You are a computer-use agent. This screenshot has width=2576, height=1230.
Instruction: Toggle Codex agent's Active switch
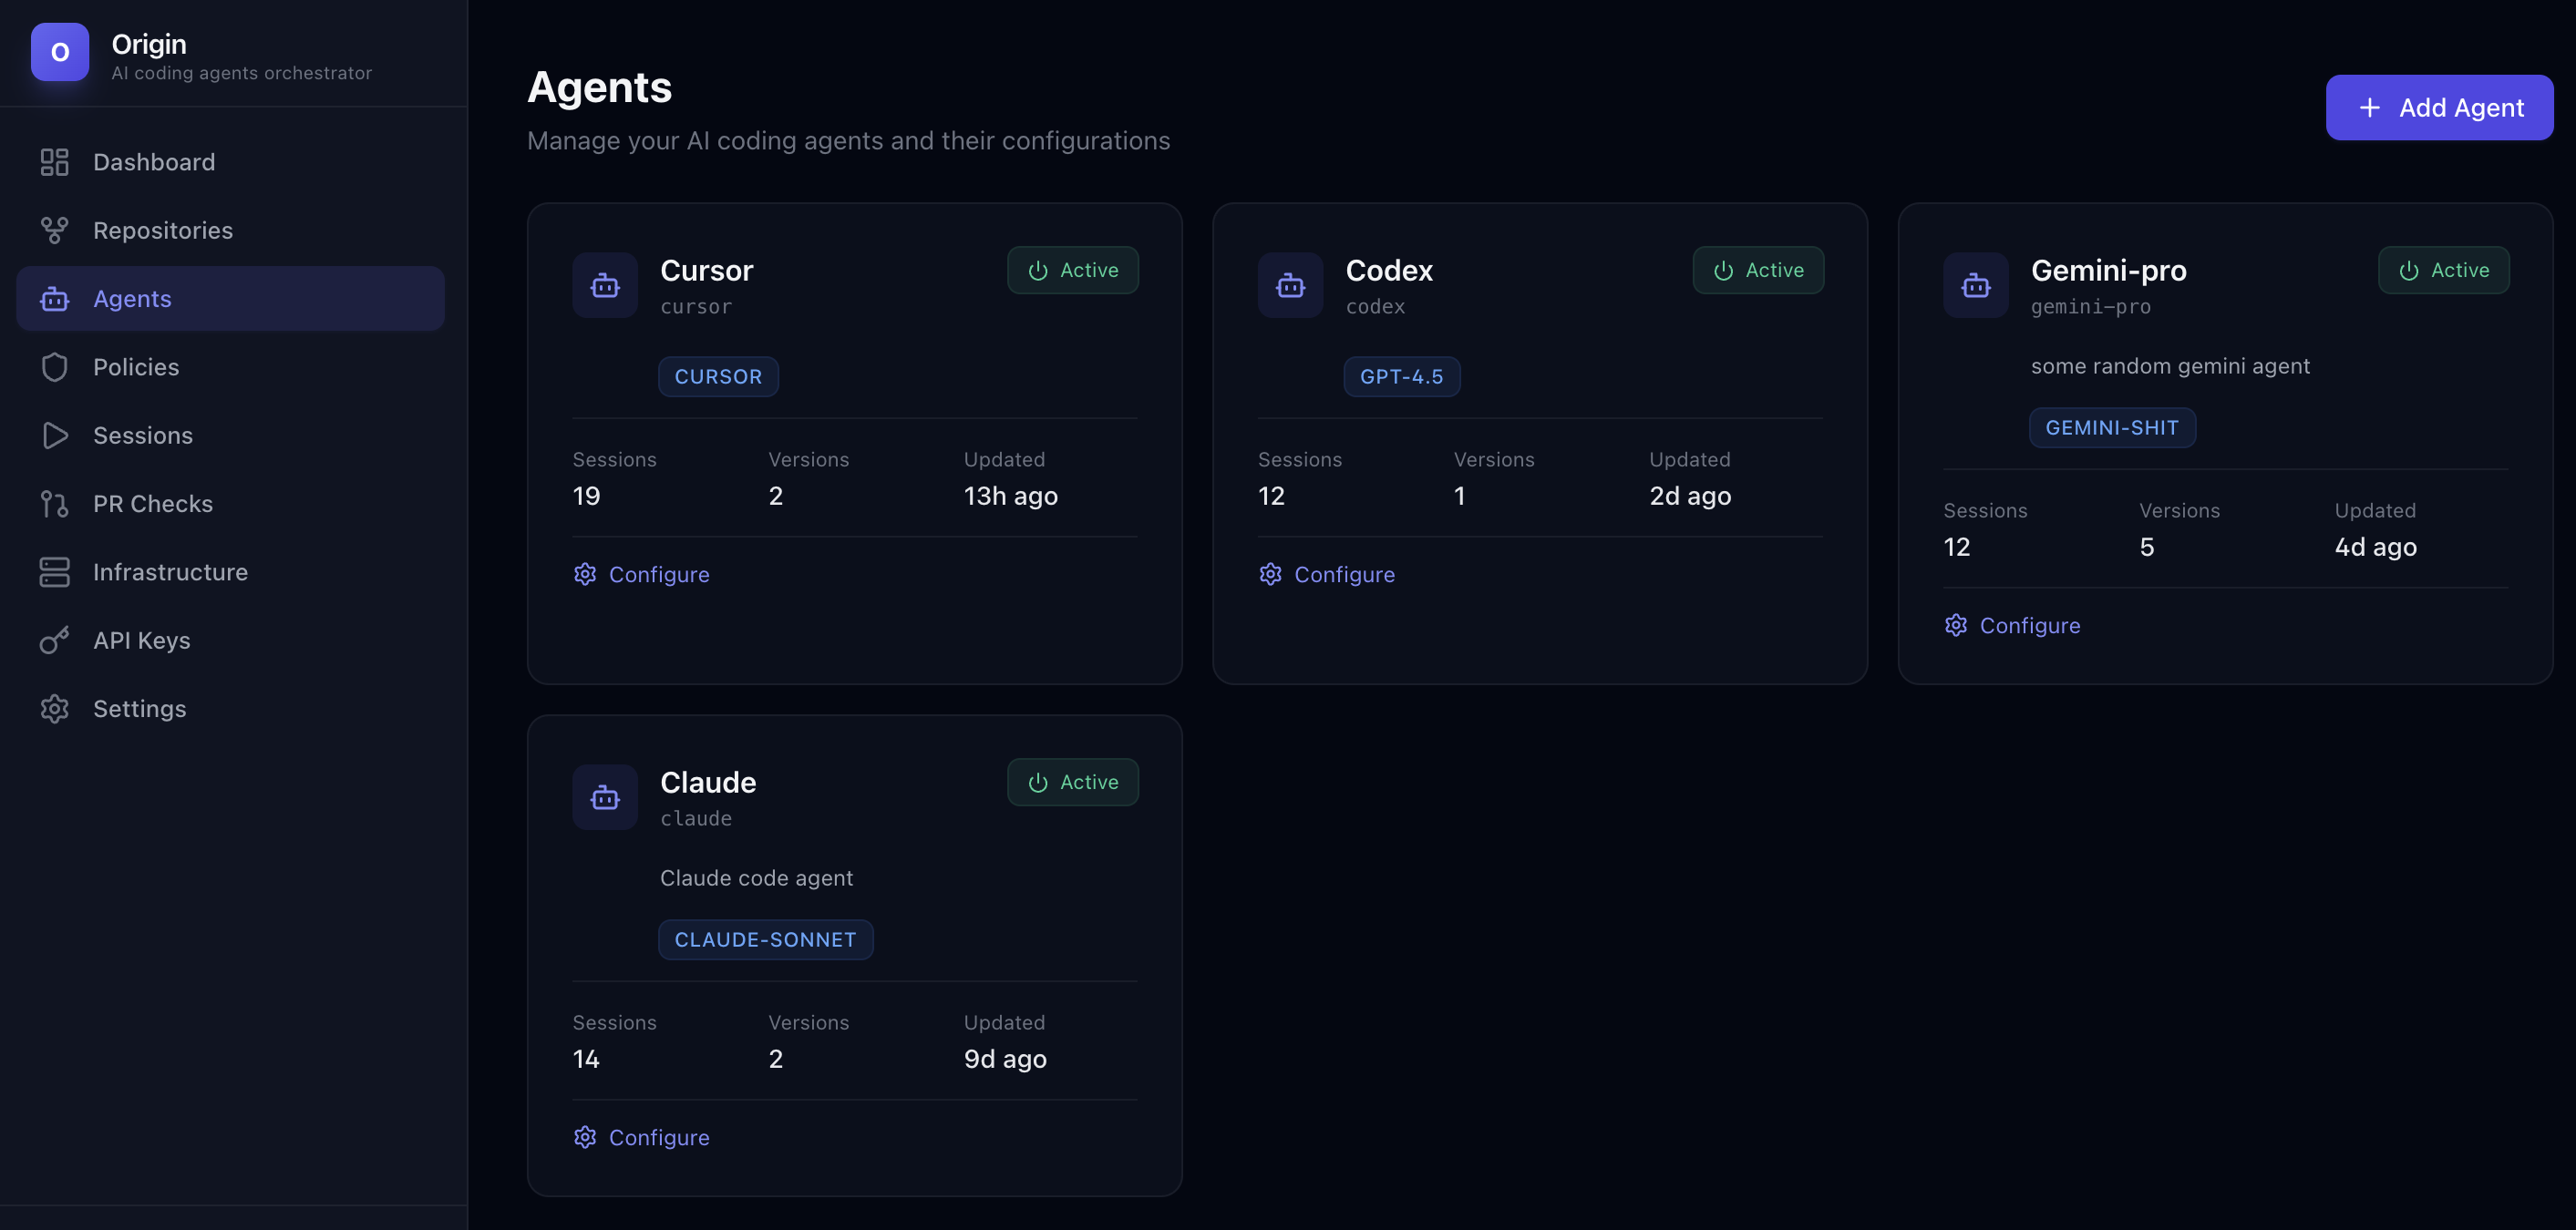pyautogui.click(x=1758, y=270)
